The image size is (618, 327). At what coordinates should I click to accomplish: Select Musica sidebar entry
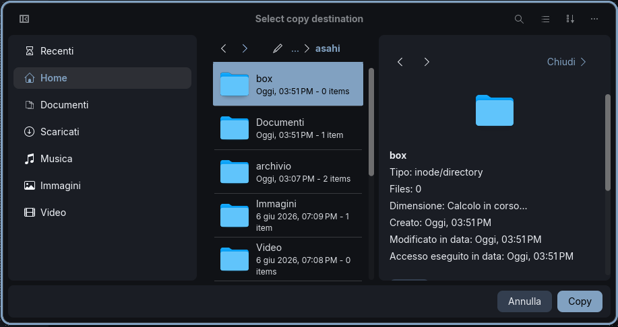point(102,159)
